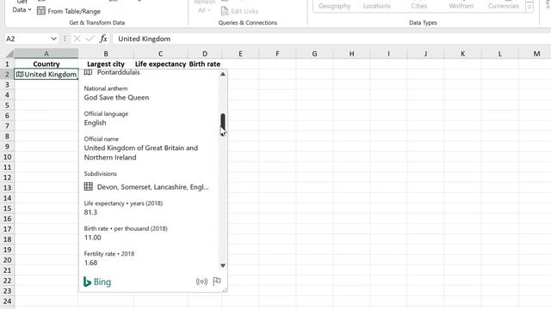Viewport: 551px width, 309px height.
Task: Click the flag report icon
Action: [217, 281]
